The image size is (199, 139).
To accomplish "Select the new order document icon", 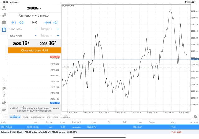I will click(x=4, y=30).
